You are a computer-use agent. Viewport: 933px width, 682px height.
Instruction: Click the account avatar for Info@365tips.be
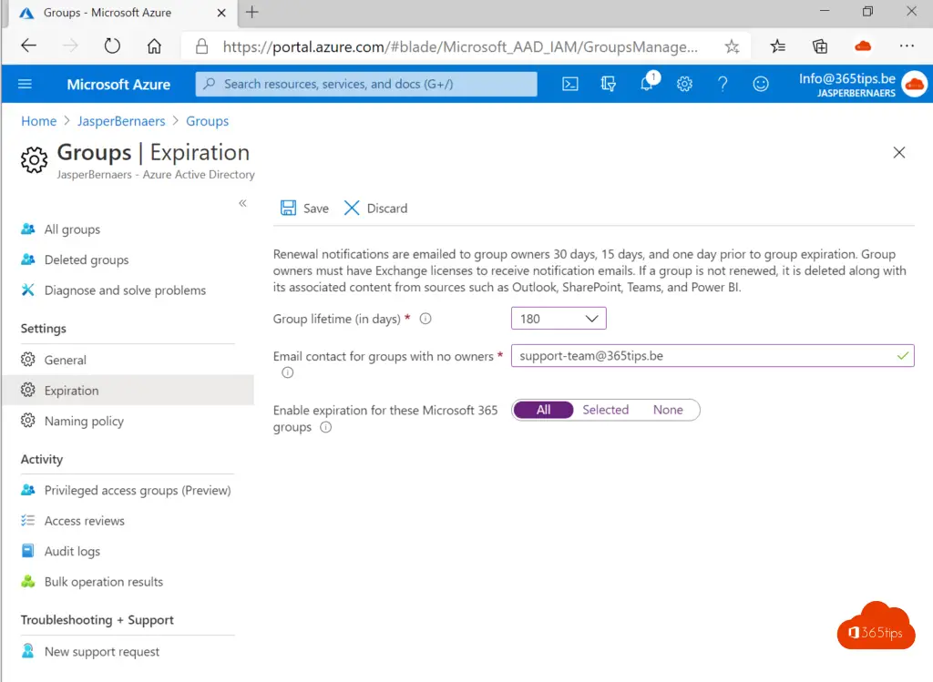[914, 85]
